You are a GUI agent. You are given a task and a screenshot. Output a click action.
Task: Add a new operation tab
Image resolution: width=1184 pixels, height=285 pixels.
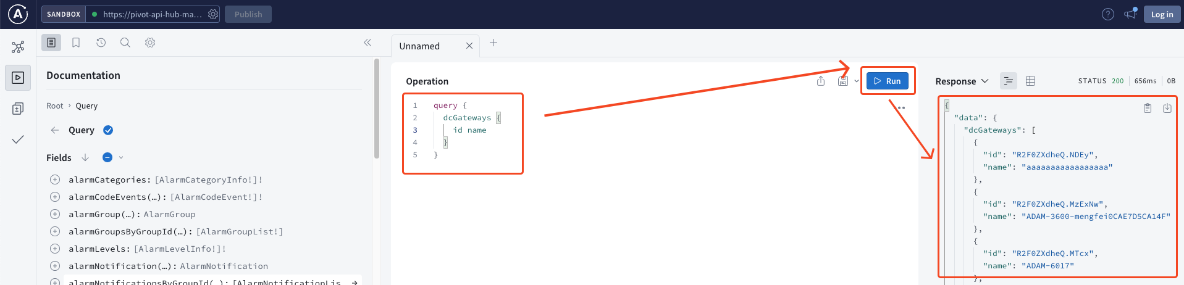point(493,43)
